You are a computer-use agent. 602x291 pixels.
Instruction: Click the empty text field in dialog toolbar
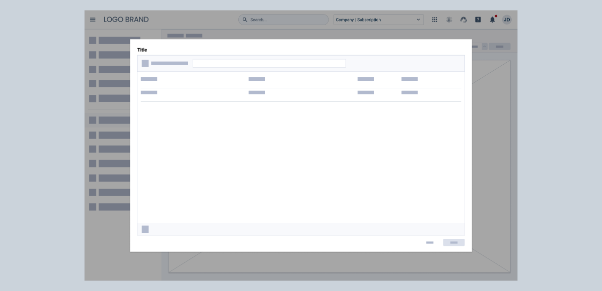pyautogui.click(x=269, y=63)
